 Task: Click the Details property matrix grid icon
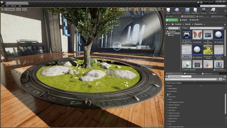(x=220, y=79)
